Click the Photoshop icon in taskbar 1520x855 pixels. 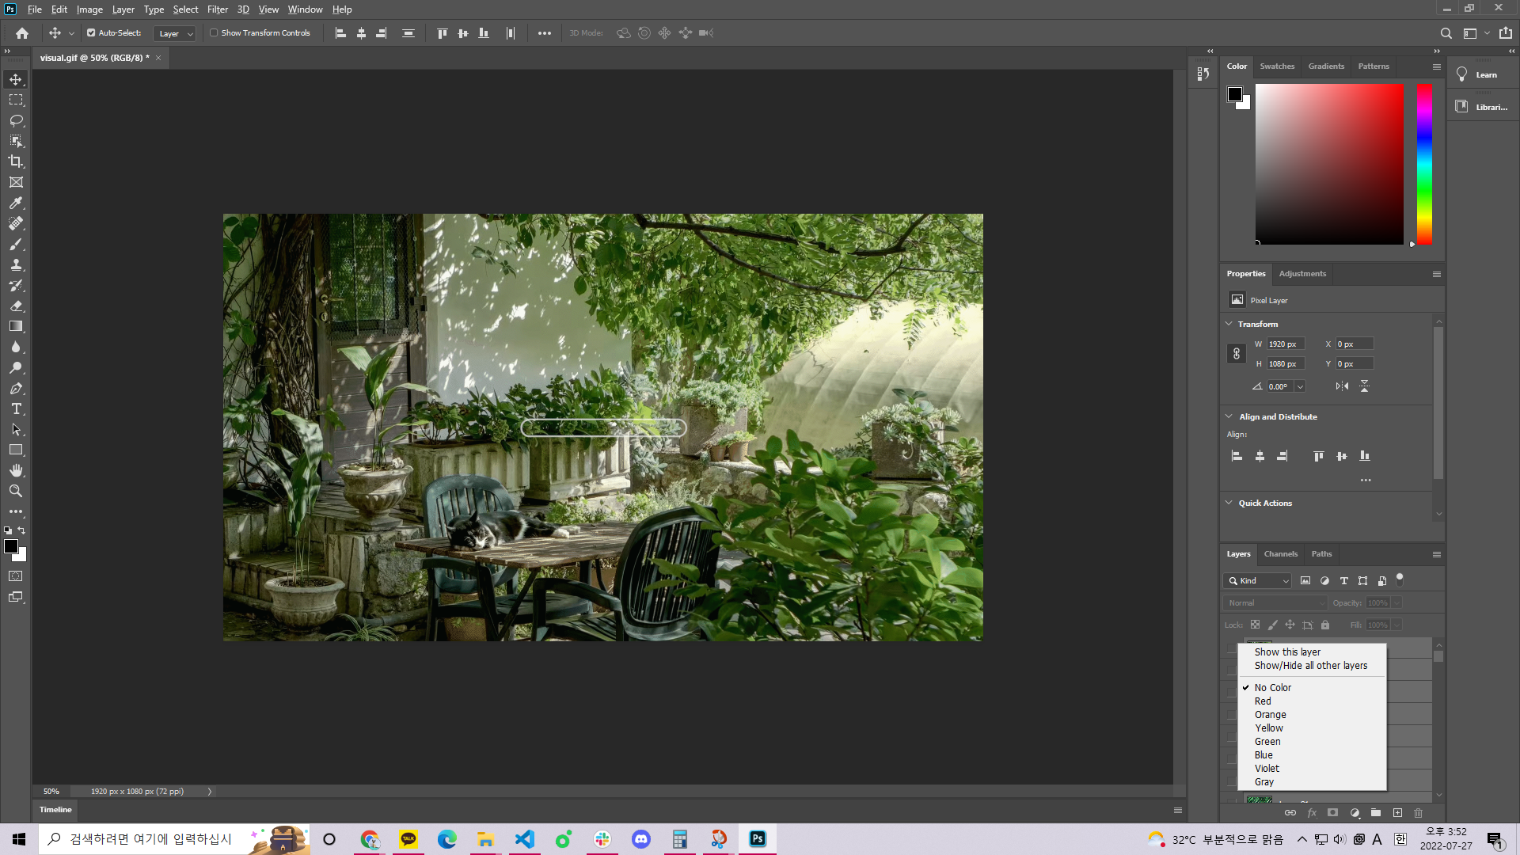(x=758, y=838)
